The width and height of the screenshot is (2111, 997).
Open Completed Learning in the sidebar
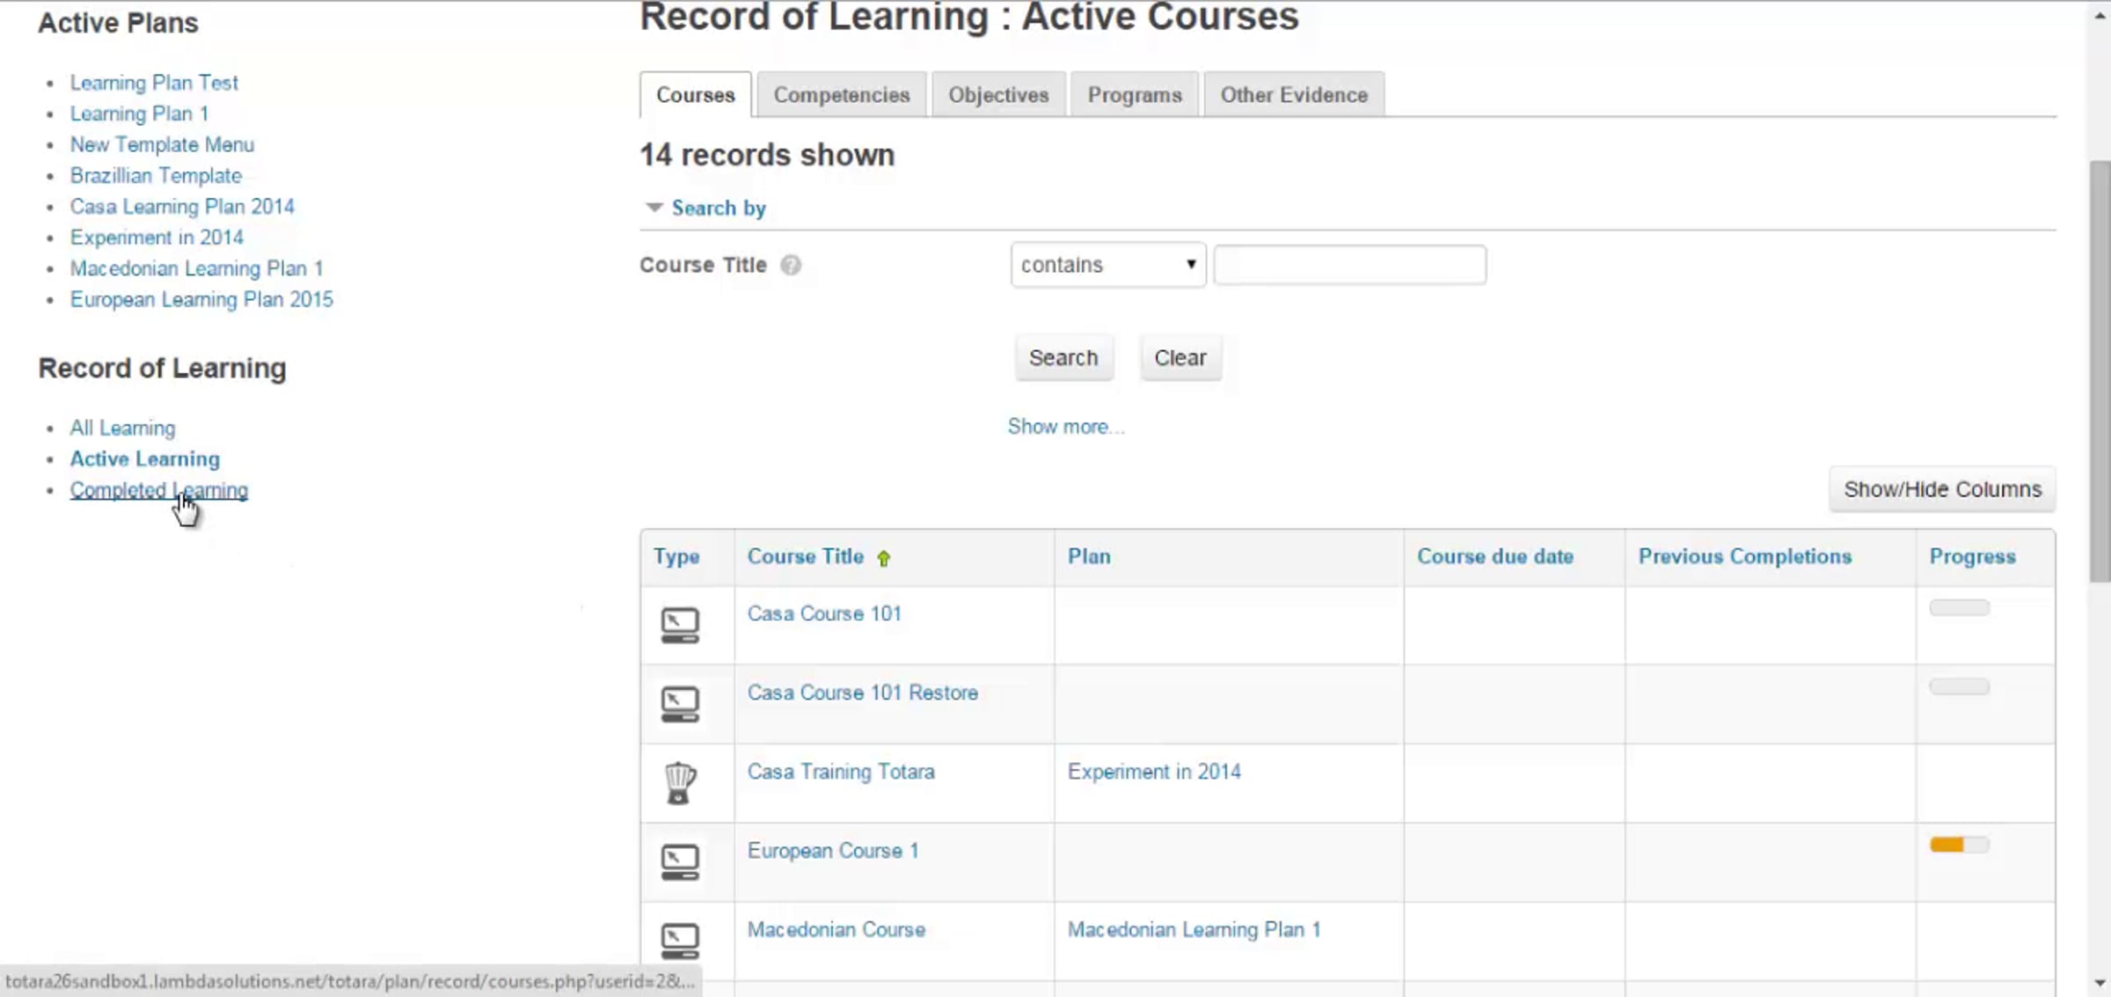158,490
